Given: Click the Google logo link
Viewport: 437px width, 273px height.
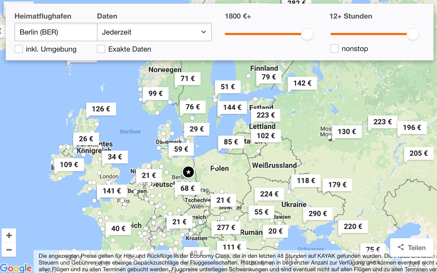Looking at the screenshot, I should (16, 268).
